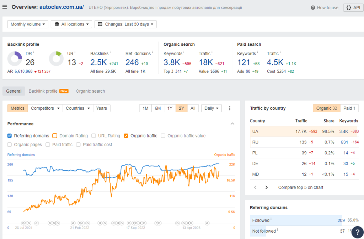Select the Organic 32 tab
Image resolution: width=364 pixels, height=239 pixels.
(327, 108)
